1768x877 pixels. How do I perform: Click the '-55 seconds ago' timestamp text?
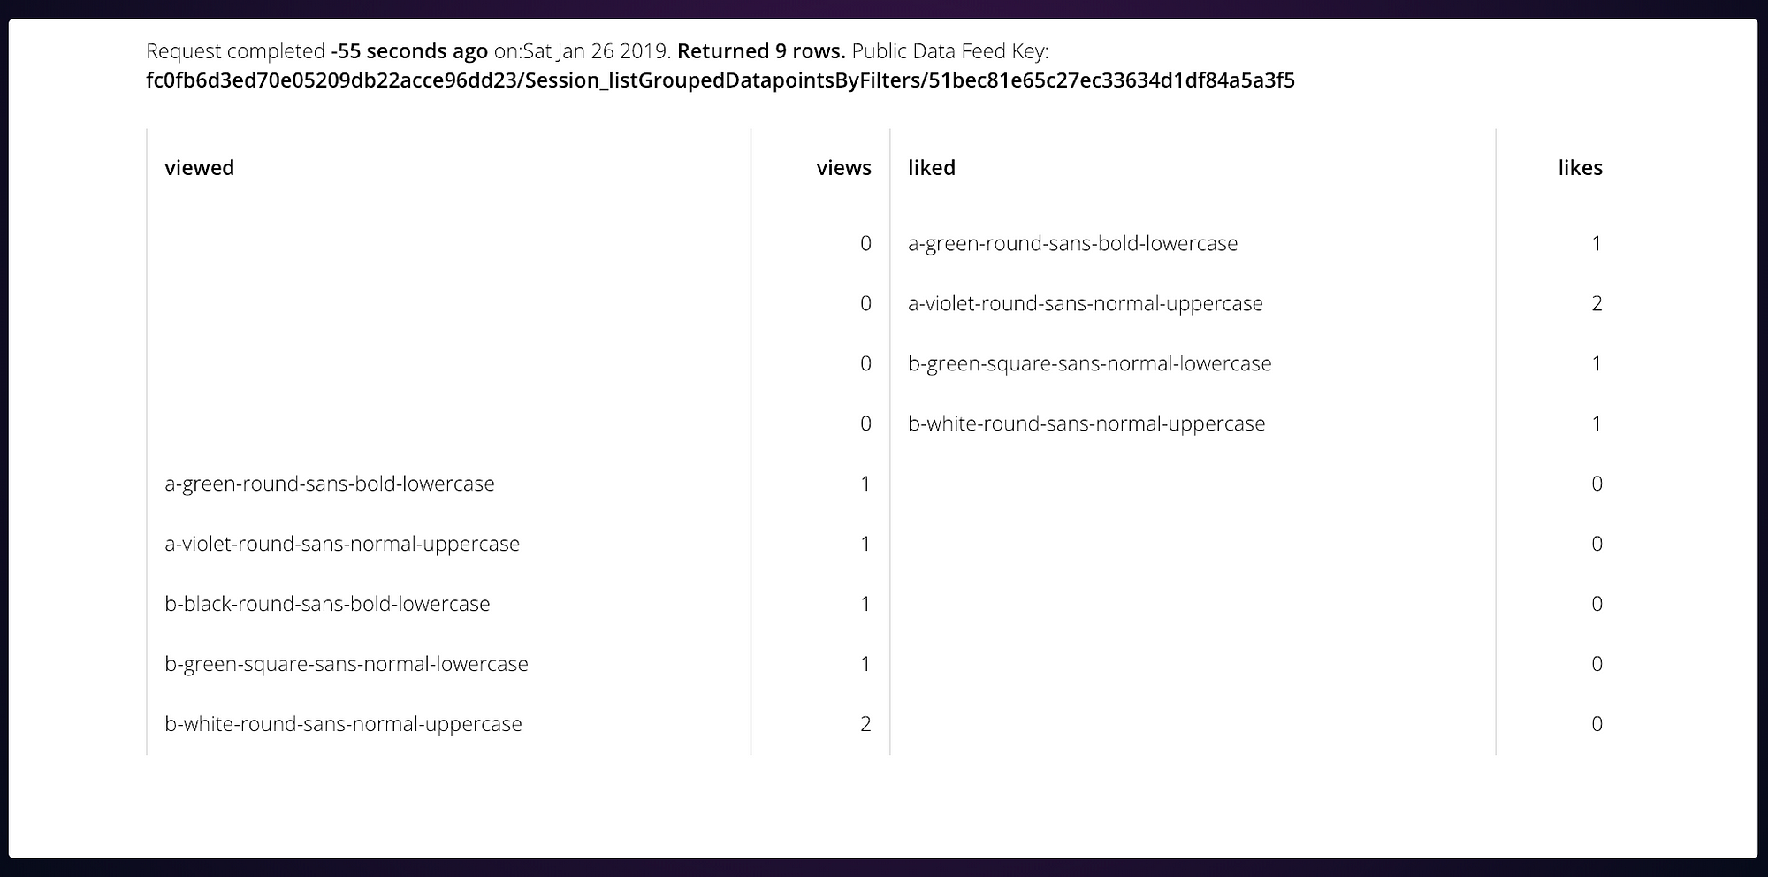click(409, 51)
